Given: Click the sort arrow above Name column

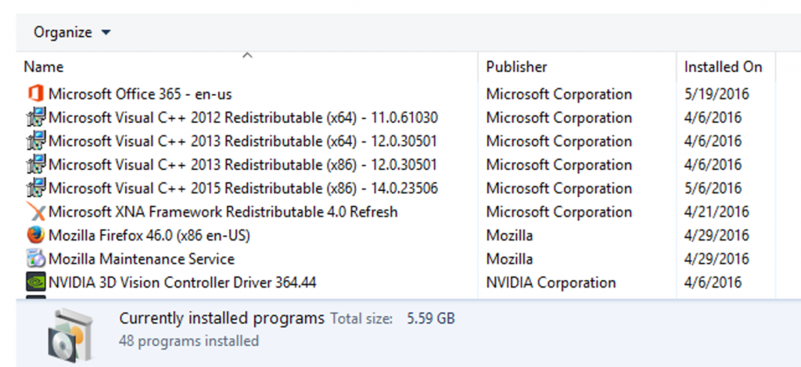Looking at the screenshot, I should pos(248,56).
